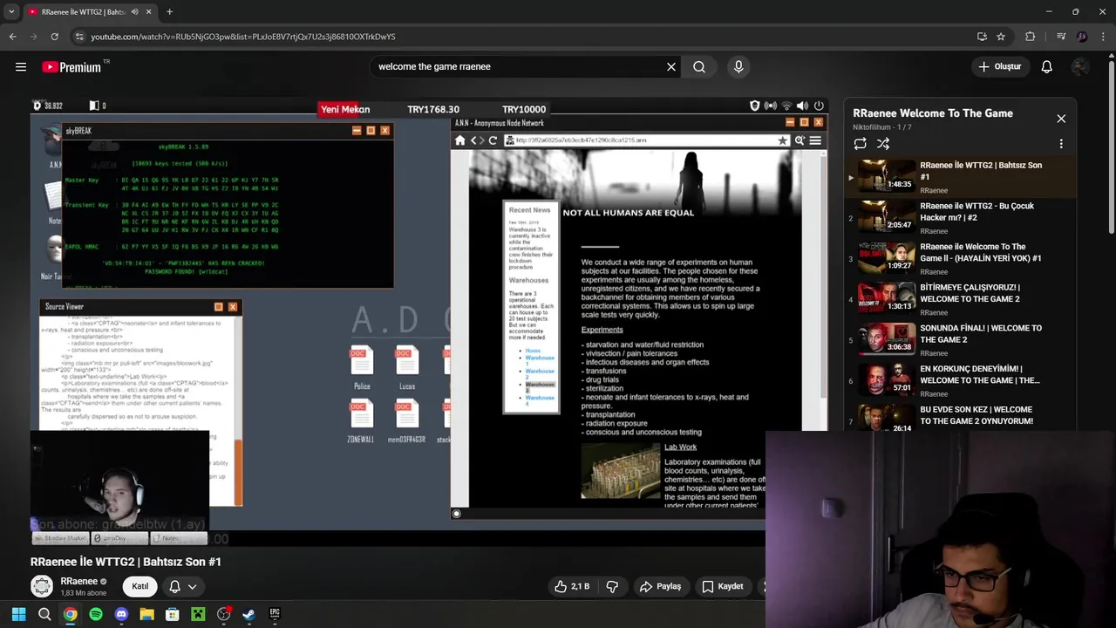Open the RRaenee channel name link
The image size is (1116, 628).
click(x=78, y=581)
